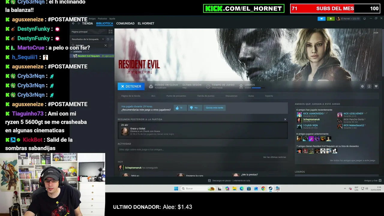This screenshot has width=384, height=216.
Task: Open the Amigos menu
Action: click(92, 19)
